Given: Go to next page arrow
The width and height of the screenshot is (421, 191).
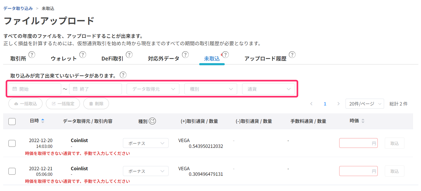Looking at the screenshot, I should (338, 104).
